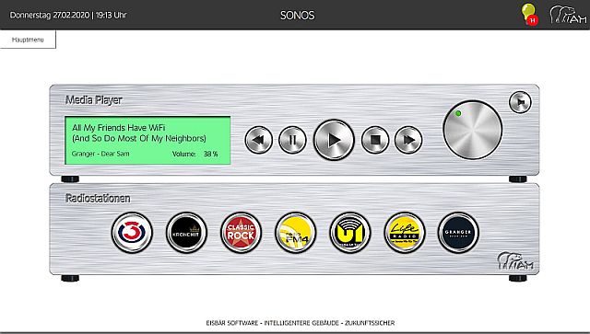Select the Kronehit radio station
Screen dimensions: 590x334
click(186, 233)
